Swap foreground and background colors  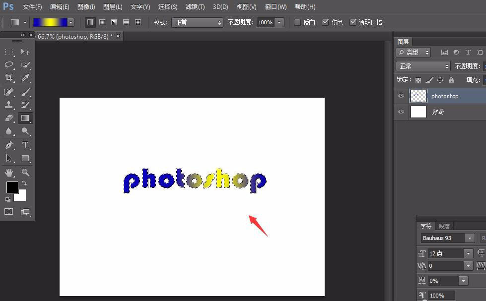tap(24, 183)
